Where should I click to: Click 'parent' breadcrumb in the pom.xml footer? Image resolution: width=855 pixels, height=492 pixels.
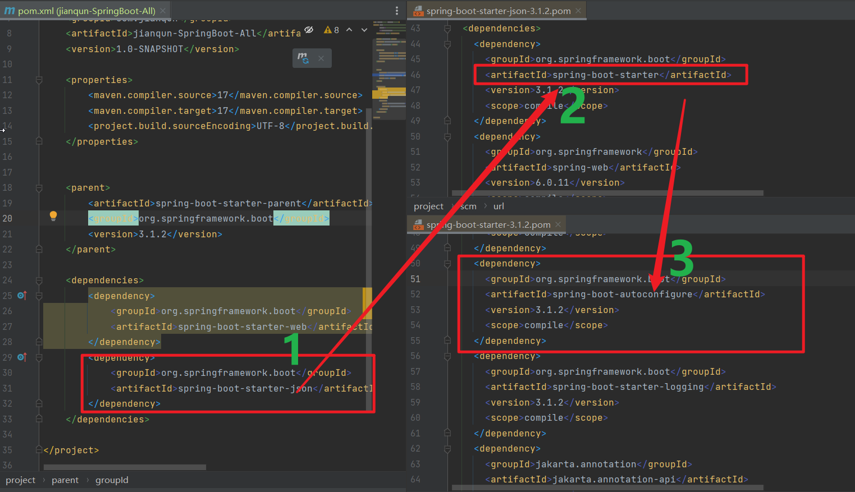pos(65,480)
